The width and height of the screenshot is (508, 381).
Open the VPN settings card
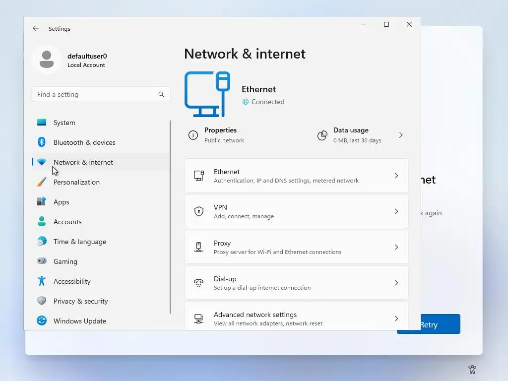click(297, 211)
